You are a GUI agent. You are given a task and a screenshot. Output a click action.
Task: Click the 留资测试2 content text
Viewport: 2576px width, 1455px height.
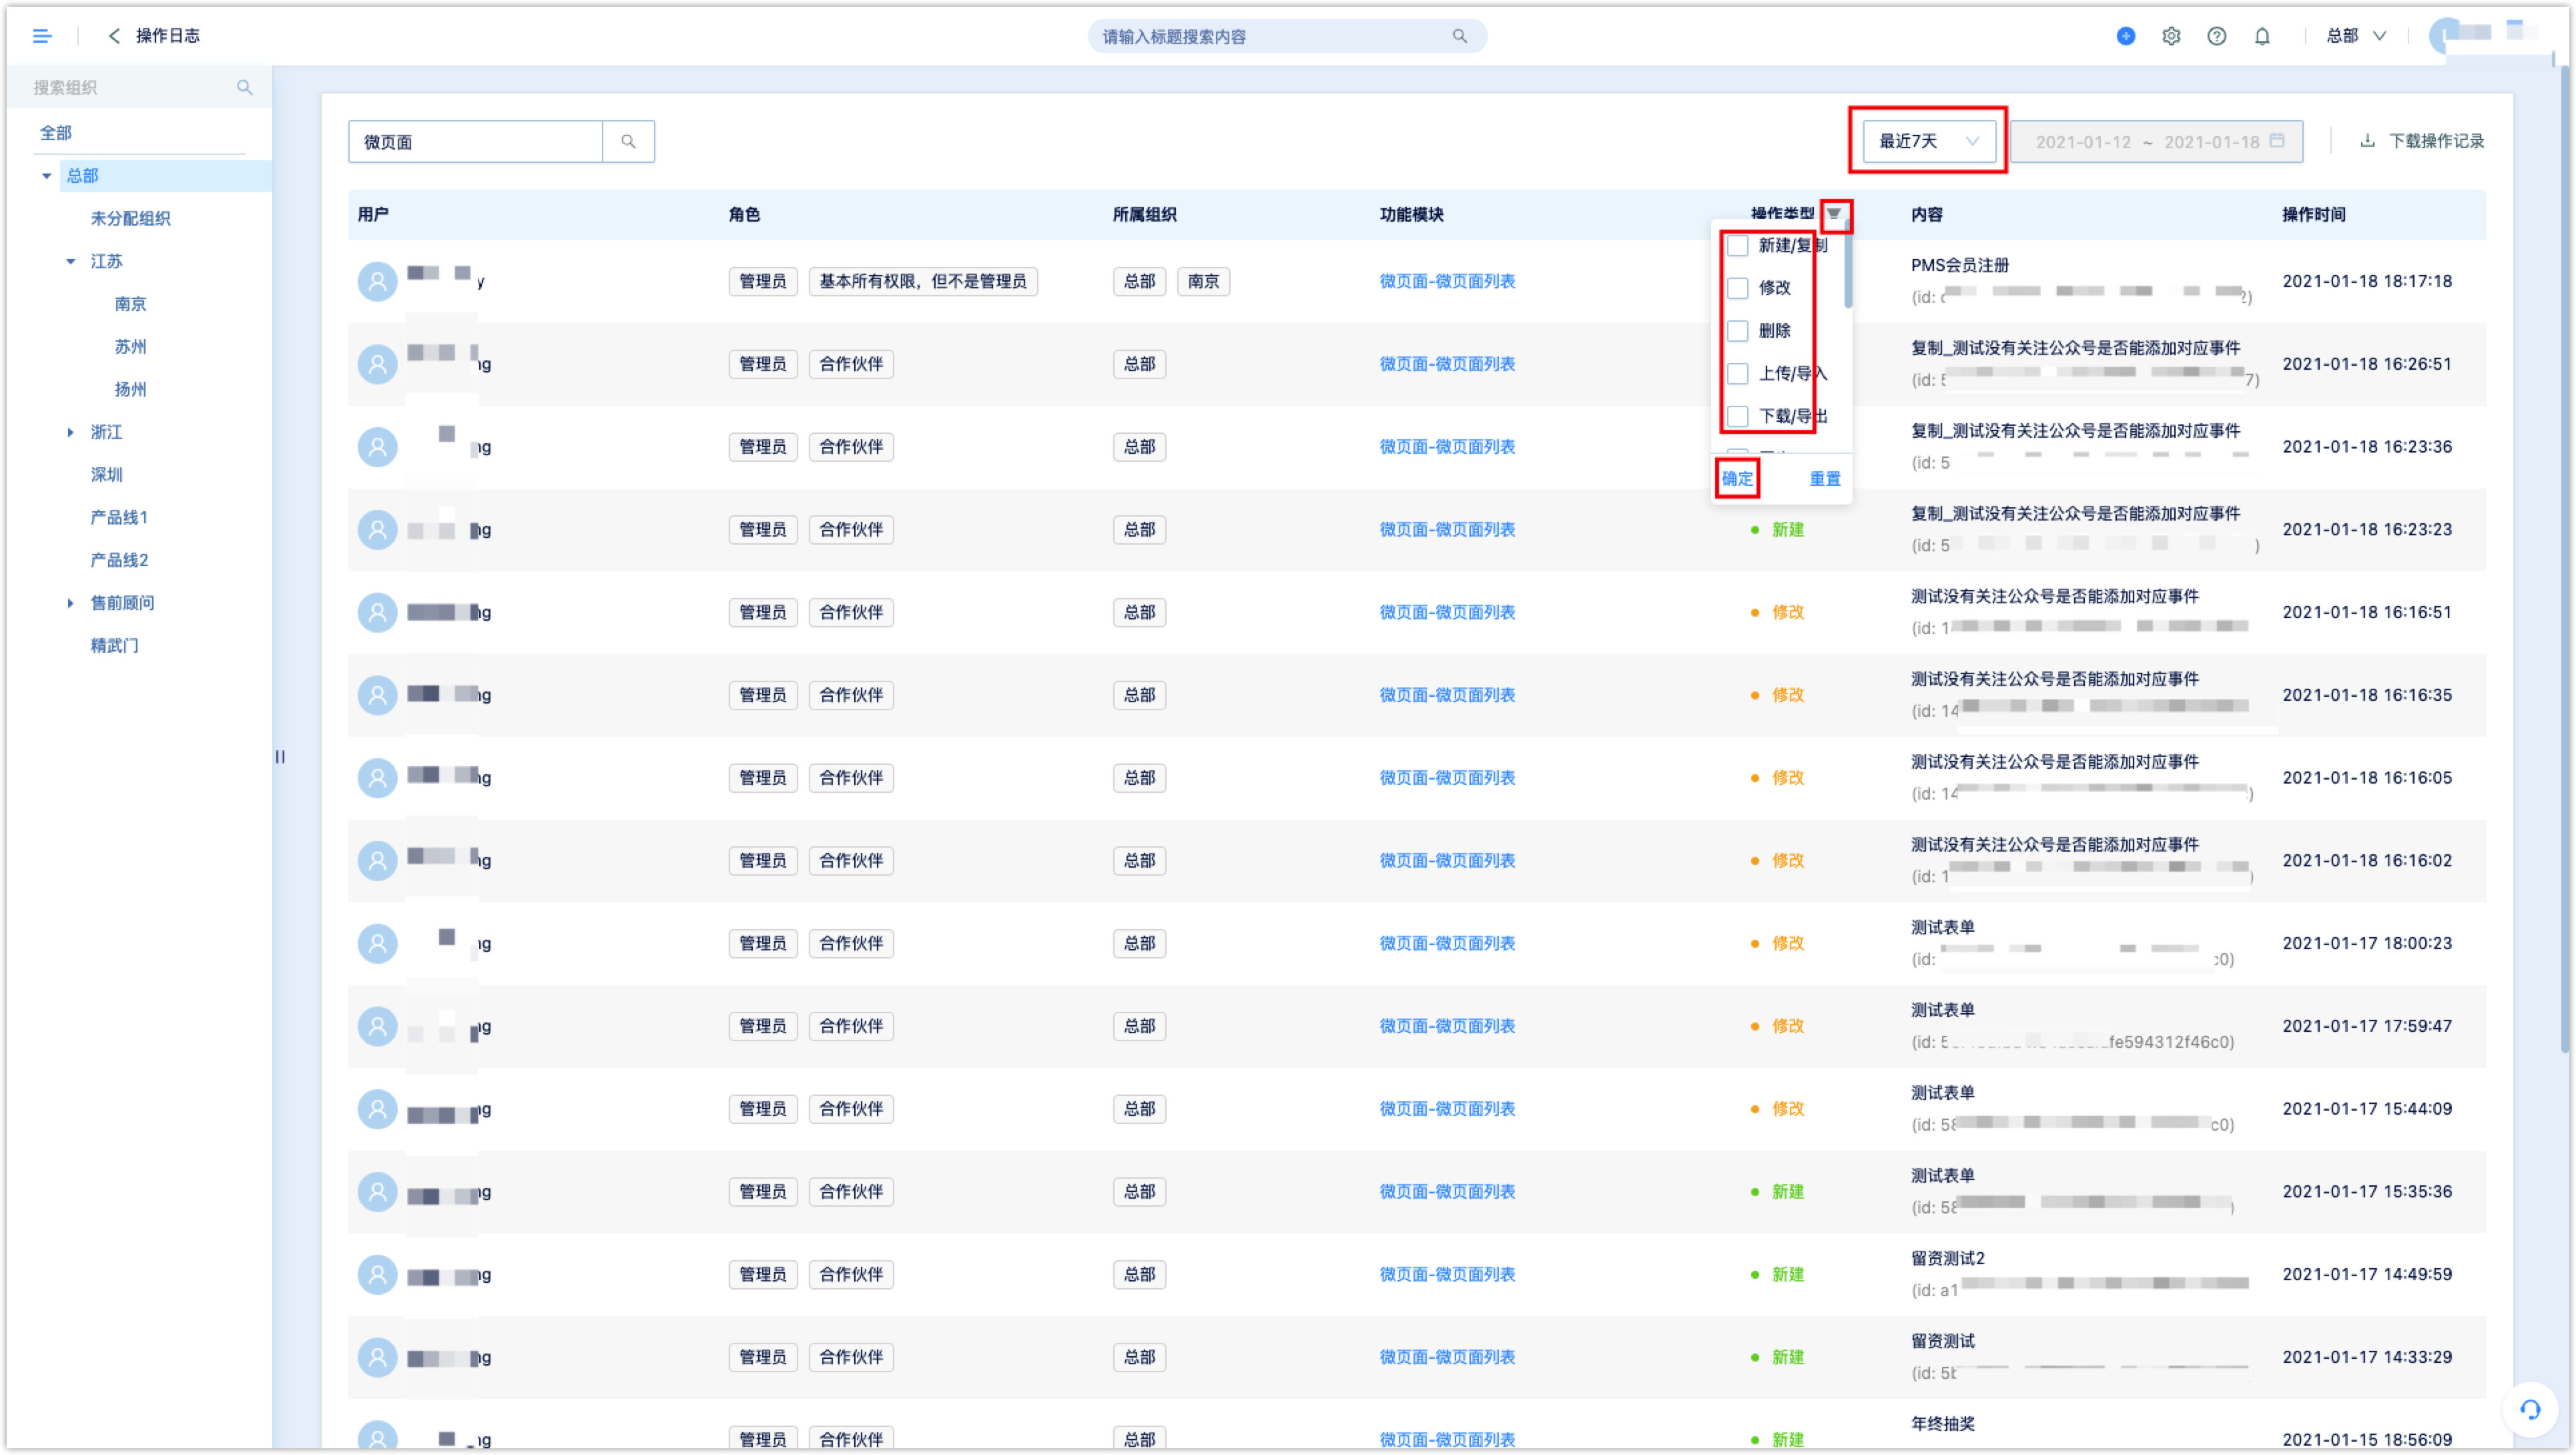pos(1947,1258)
